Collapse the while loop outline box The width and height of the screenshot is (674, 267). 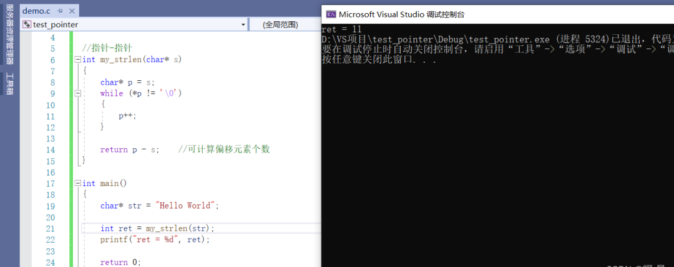click(78, 93)
